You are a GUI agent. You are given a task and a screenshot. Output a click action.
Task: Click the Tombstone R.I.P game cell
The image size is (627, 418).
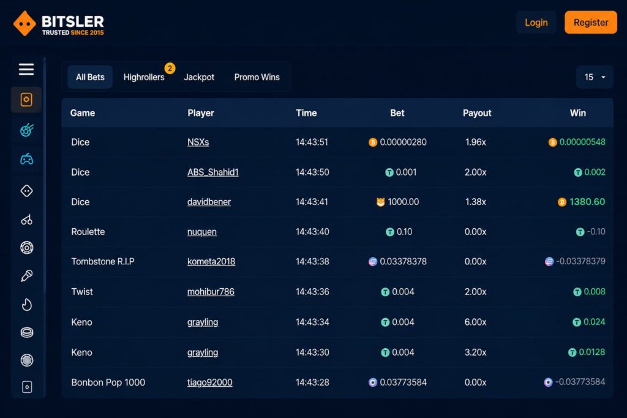tap(103, 262)
